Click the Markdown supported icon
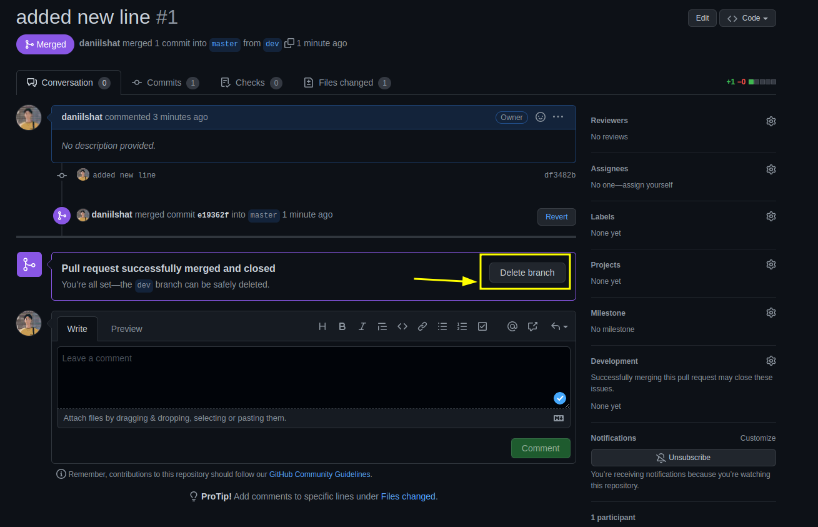Screen dimensions: 818x527 pyautogui.click(x=559, y=418)
